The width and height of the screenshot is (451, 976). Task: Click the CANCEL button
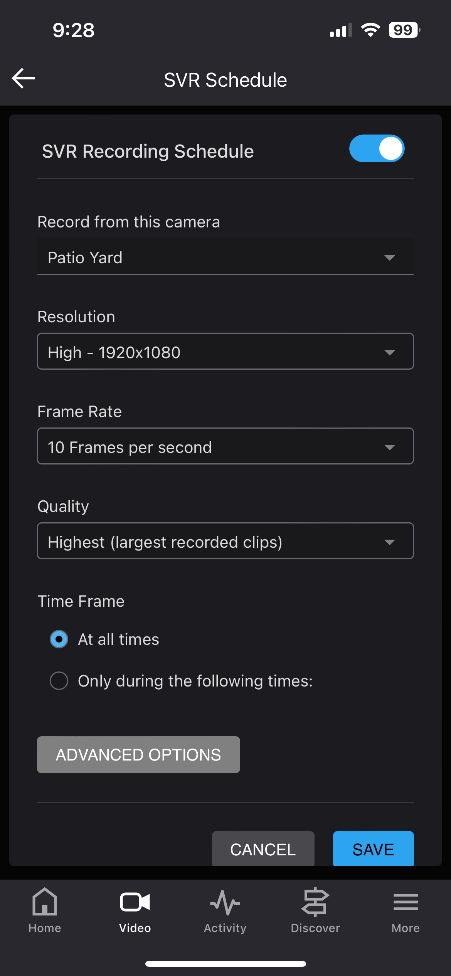[x=263, y=849]
